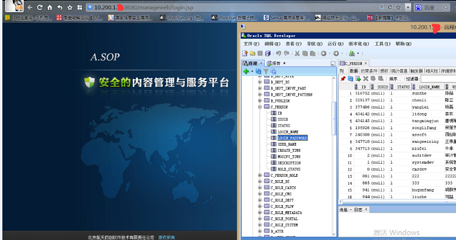The width and height of the screenshot is (456, 240).
Task: Open the SQL Worksheet toolbar icon
Action: [352, 53]
